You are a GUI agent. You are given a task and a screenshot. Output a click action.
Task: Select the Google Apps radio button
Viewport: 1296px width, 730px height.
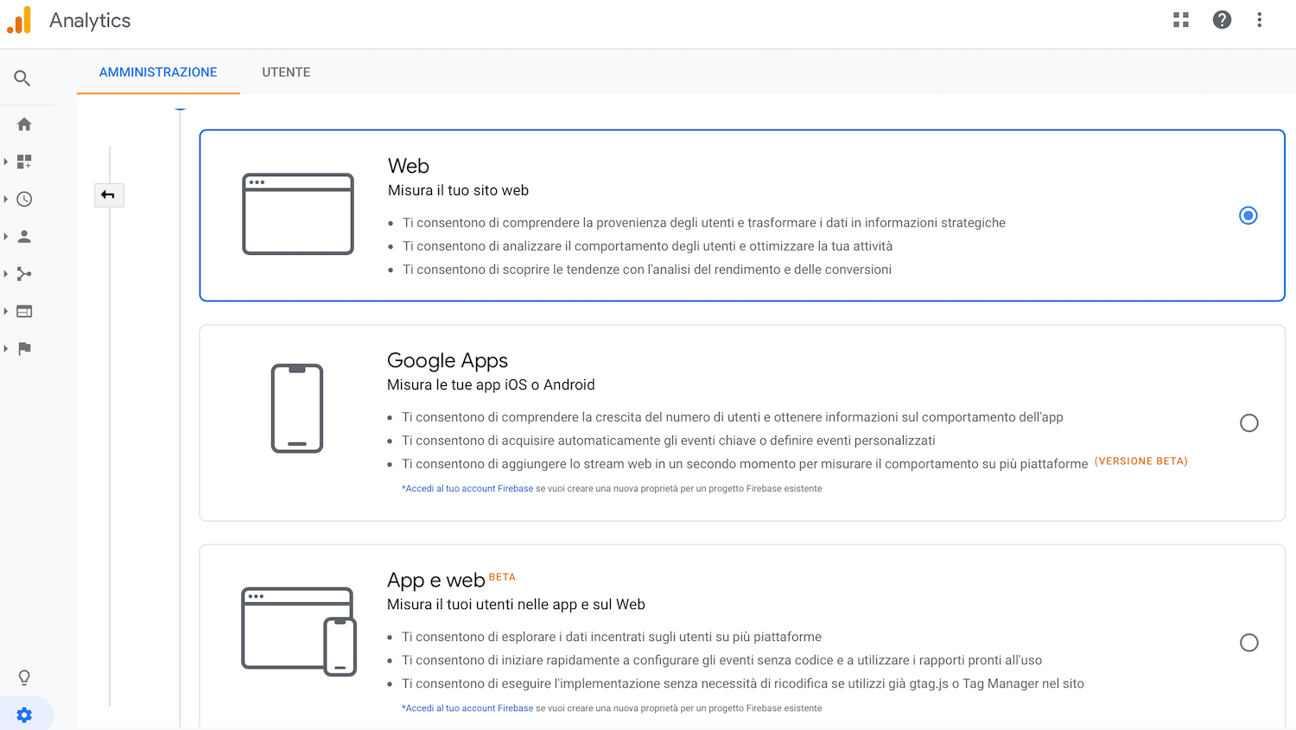(1248, 423)
